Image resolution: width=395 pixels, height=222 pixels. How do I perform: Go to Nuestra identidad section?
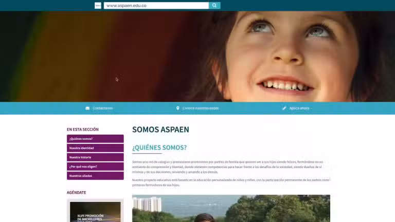click(95, 148)
